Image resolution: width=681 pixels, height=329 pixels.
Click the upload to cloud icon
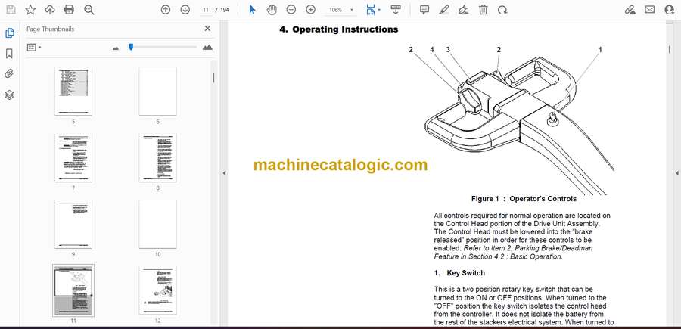[x=50, y=10]
